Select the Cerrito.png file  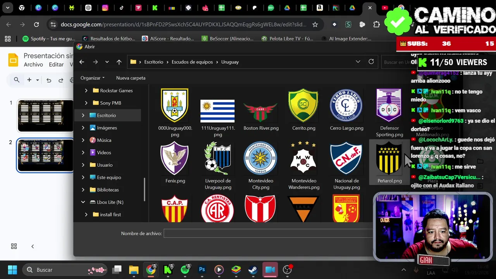[x=303, y=109]
